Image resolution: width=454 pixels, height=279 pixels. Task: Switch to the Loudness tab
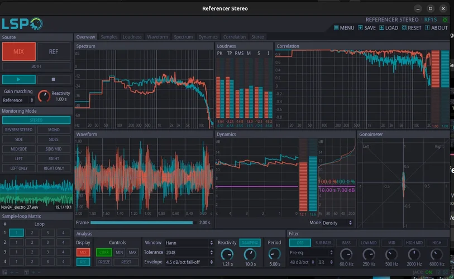(132, 37)
